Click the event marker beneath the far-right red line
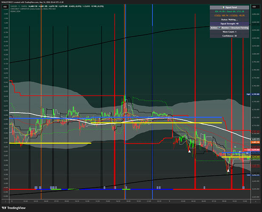 coord(243,188)
